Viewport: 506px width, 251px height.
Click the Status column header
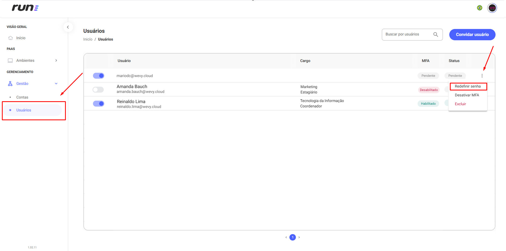click(454, 61)
